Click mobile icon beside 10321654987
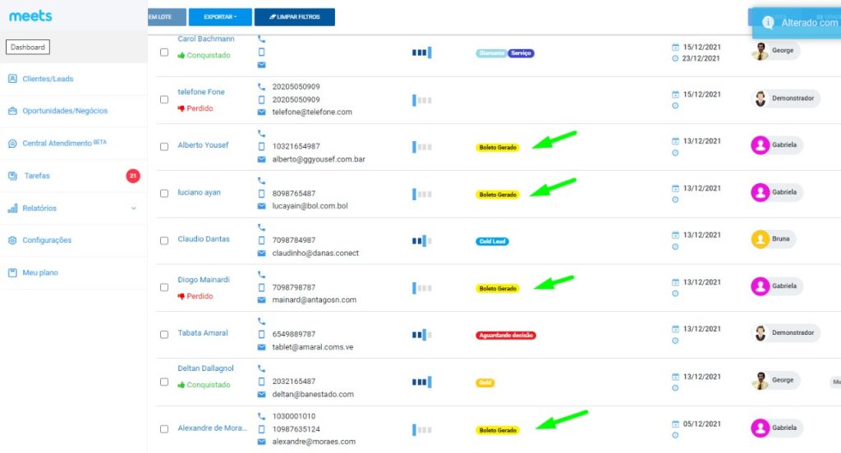This screenshot has width=841, height=453. pyautogui.click(x=261, y=146)
